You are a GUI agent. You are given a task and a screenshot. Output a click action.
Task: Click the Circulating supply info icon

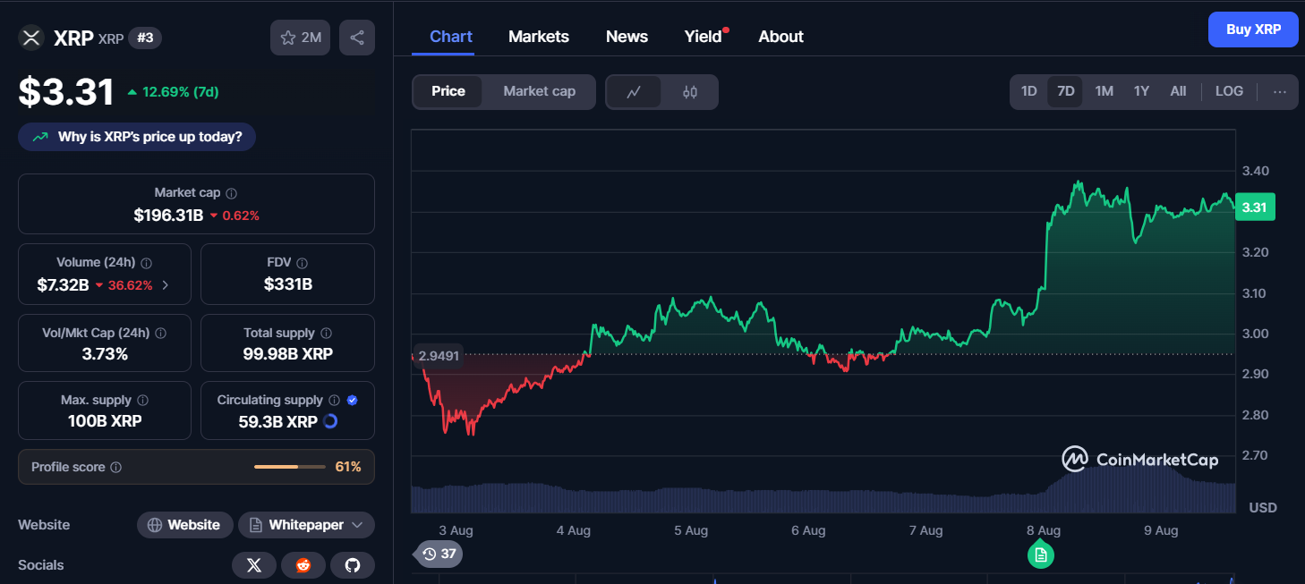tap(334, 401)
